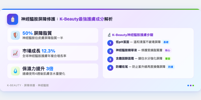Click the 基礎 tag badge
Viewport: 201px width, 100px height.
(166, 42)
